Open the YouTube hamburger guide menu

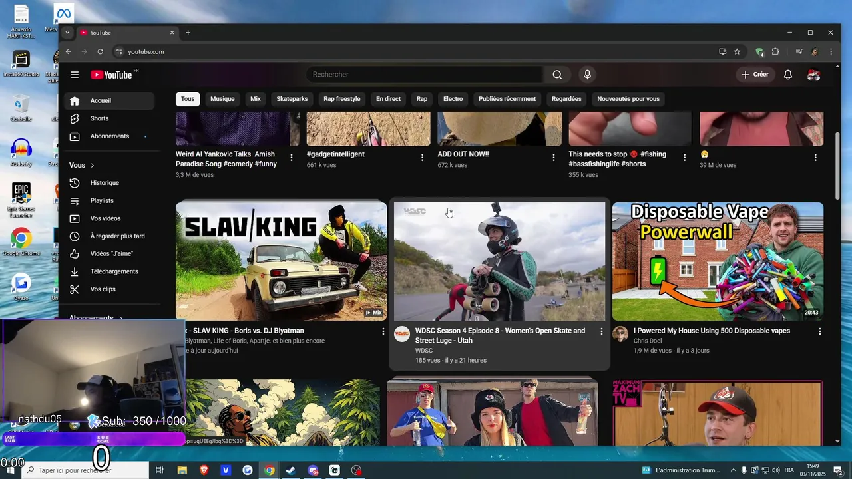tap(75, 75)
